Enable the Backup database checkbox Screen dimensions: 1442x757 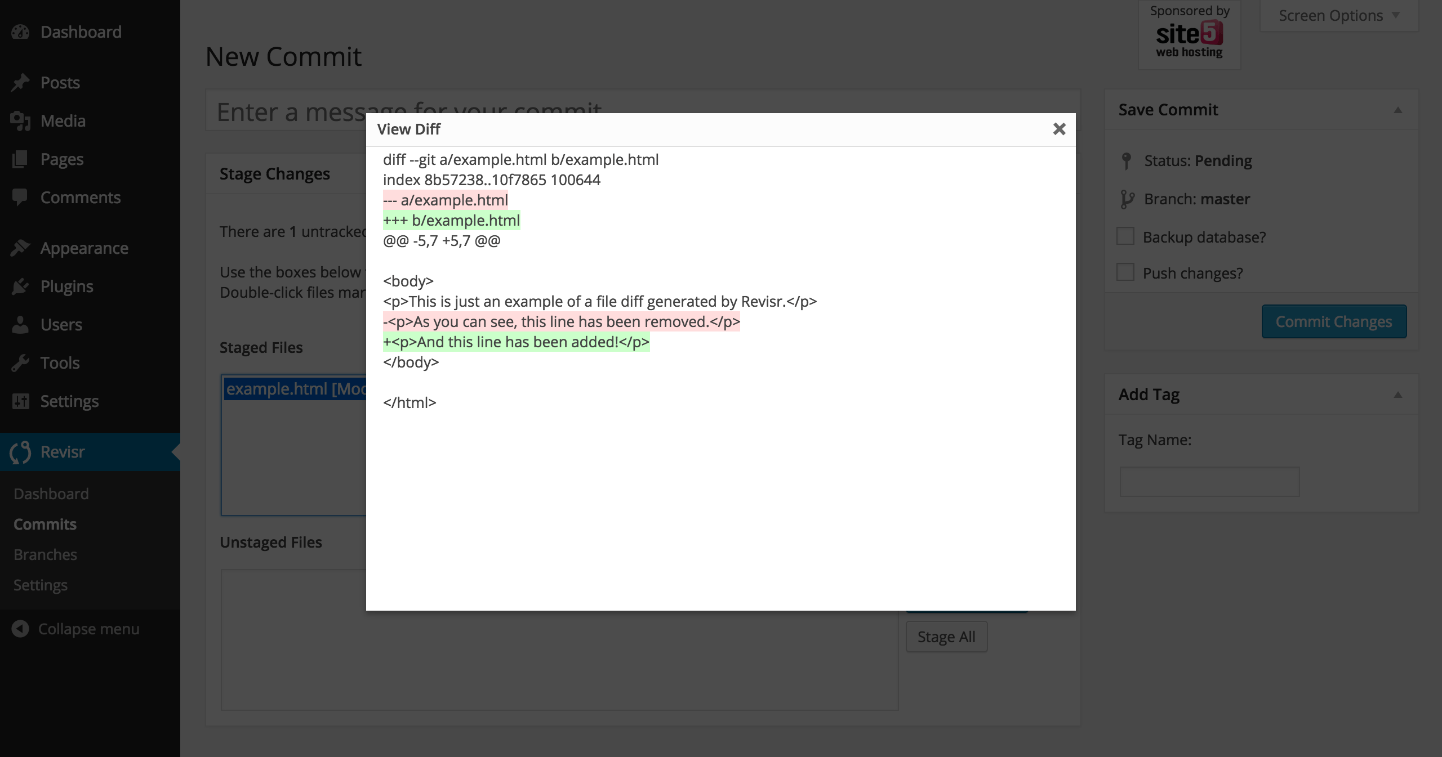coord(1125,236)
